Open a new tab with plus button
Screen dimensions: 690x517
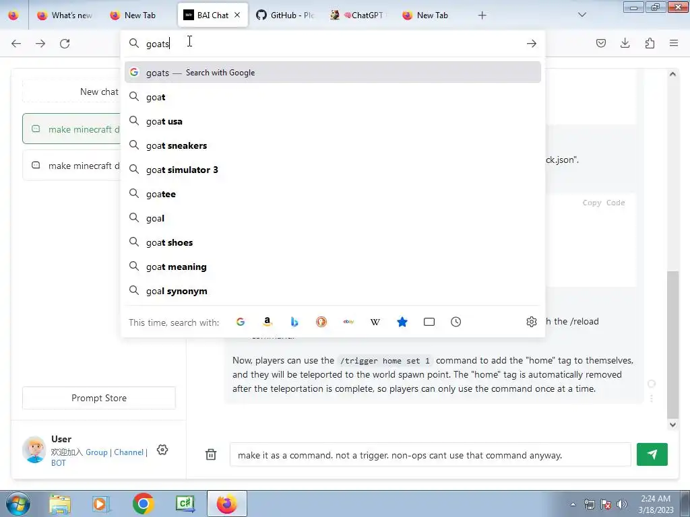click(x=482, y=15)
